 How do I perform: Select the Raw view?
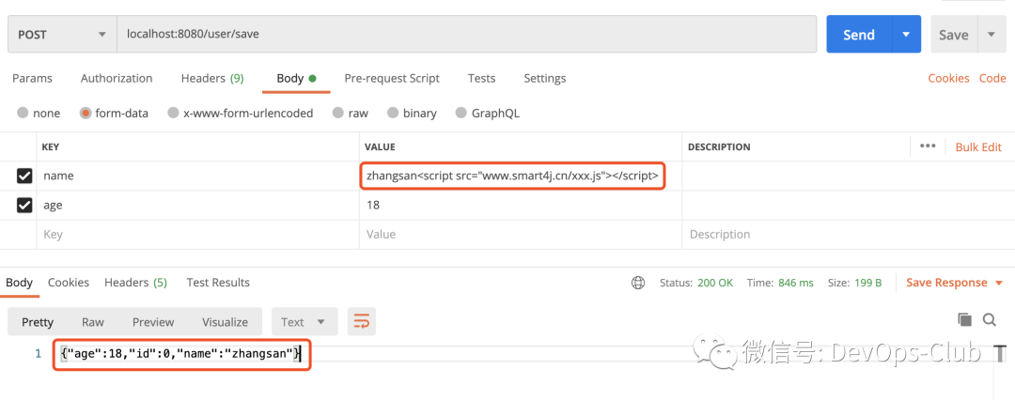[92, 322]
